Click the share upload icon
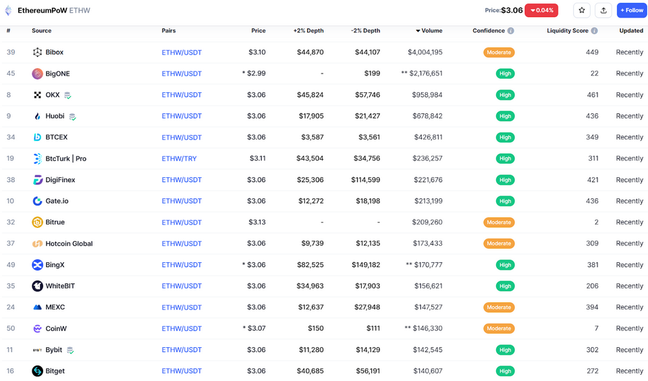The image size is (648, 381). tap(603, 10)
